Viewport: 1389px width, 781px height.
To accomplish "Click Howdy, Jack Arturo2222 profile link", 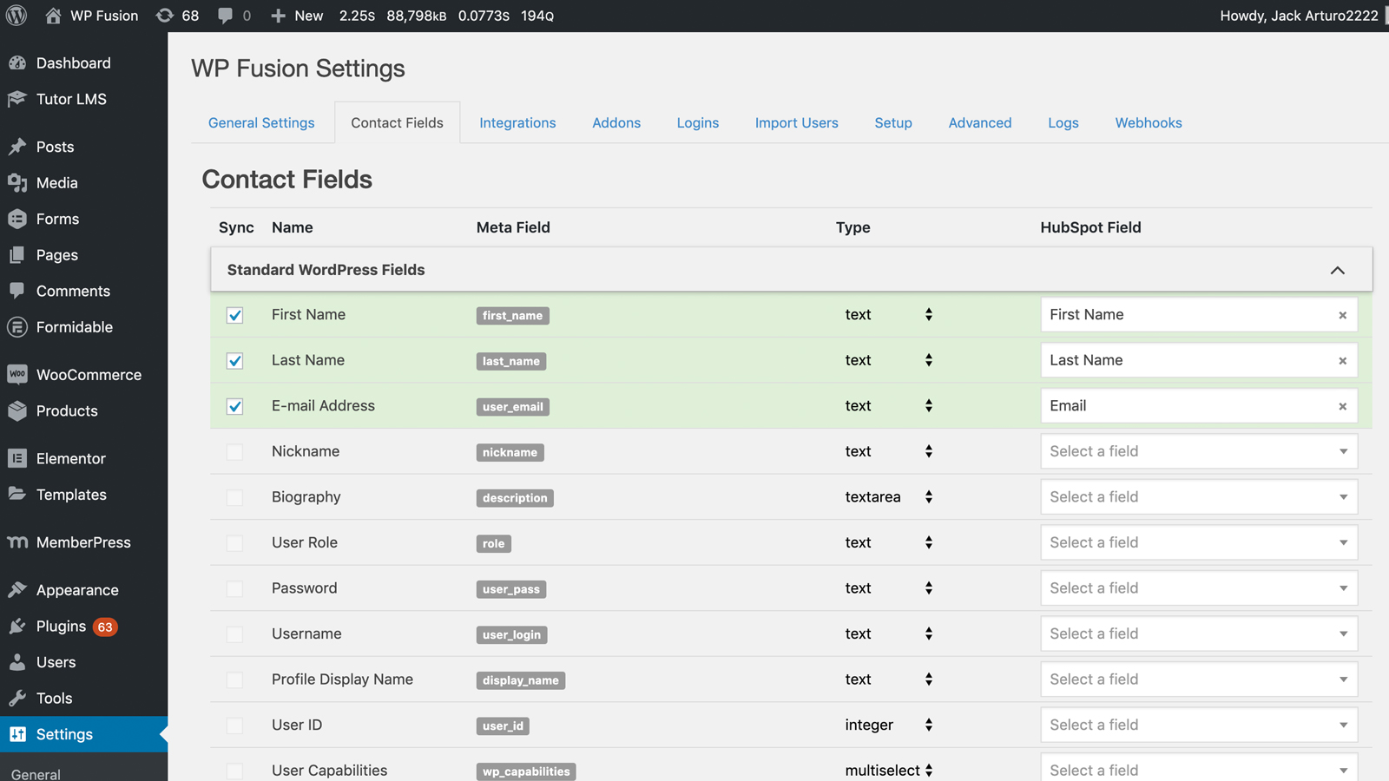I will tap(1298, 16).
